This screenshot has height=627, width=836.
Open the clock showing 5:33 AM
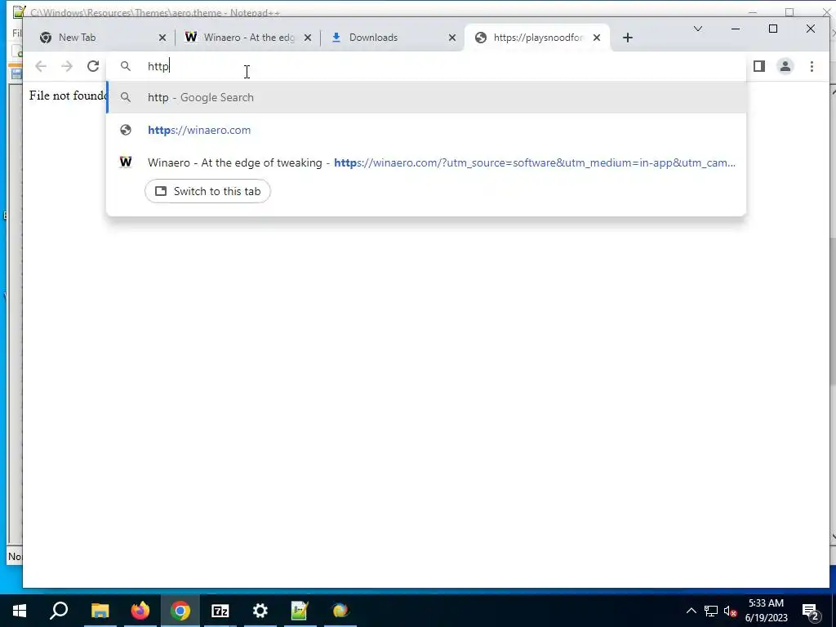(x=766, y=611)
